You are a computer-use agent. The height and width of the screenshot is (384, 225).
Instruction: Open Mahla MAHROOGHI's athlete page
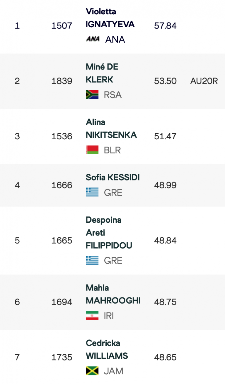tap(113, 294)
